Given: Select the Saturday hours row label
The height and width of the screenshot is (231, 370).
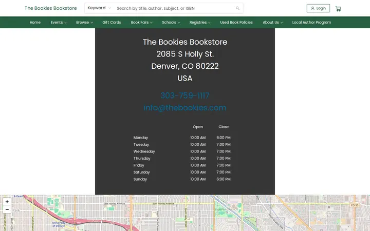Looking at the screenshot, I should coord(142,172).
